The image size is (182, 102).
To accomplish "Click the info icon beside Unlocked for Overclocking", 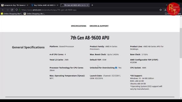I will tap(116, 68).
